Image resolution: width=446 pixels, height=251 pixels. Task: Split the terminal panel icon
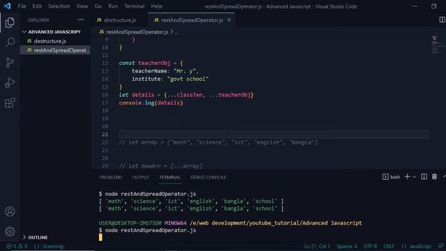point(424,176)
